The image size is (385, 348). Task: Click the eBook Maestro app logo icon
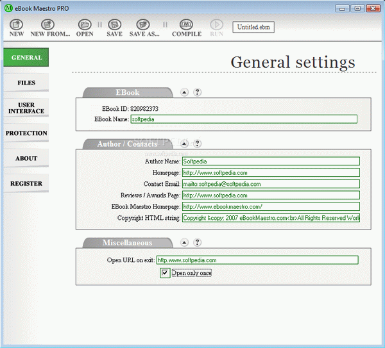click(8, 8)
